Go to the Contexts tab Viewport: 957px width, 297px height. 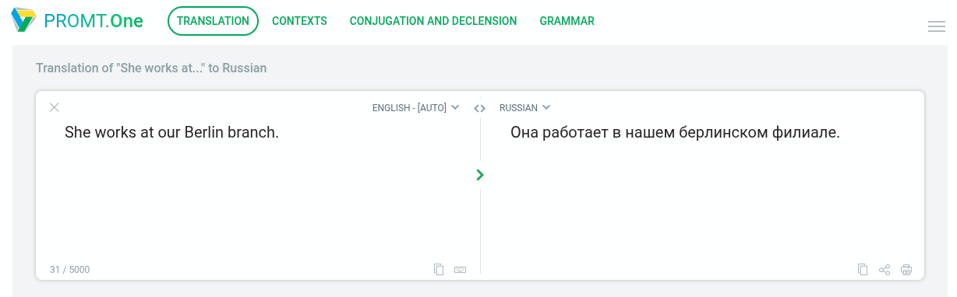click(x=299, y=21)
